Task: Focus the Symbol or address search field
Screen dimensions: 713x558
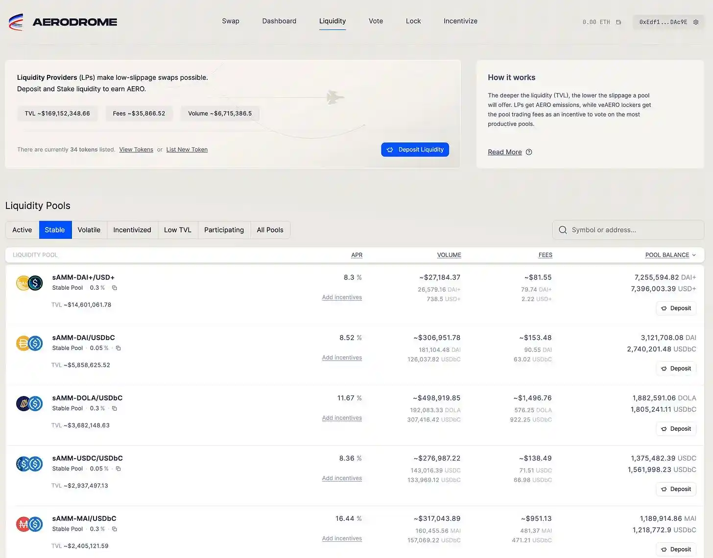Action: coord(632,230)
